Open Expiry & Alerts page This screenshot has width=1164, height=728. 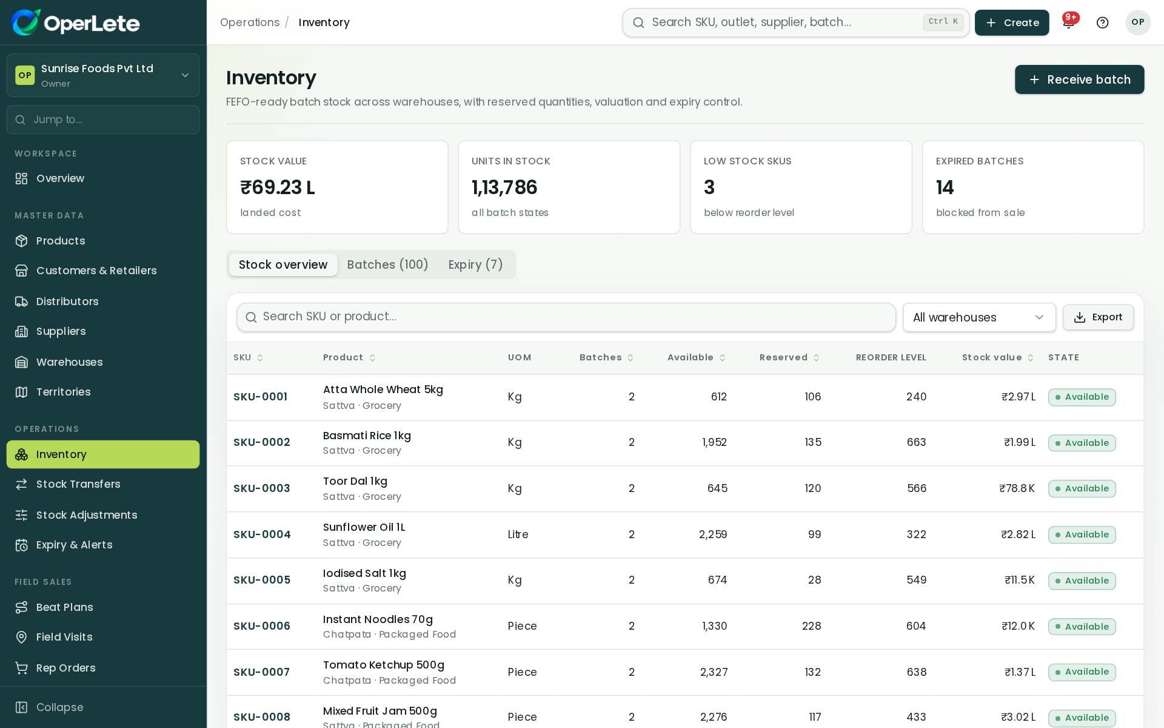coord(103,545)
